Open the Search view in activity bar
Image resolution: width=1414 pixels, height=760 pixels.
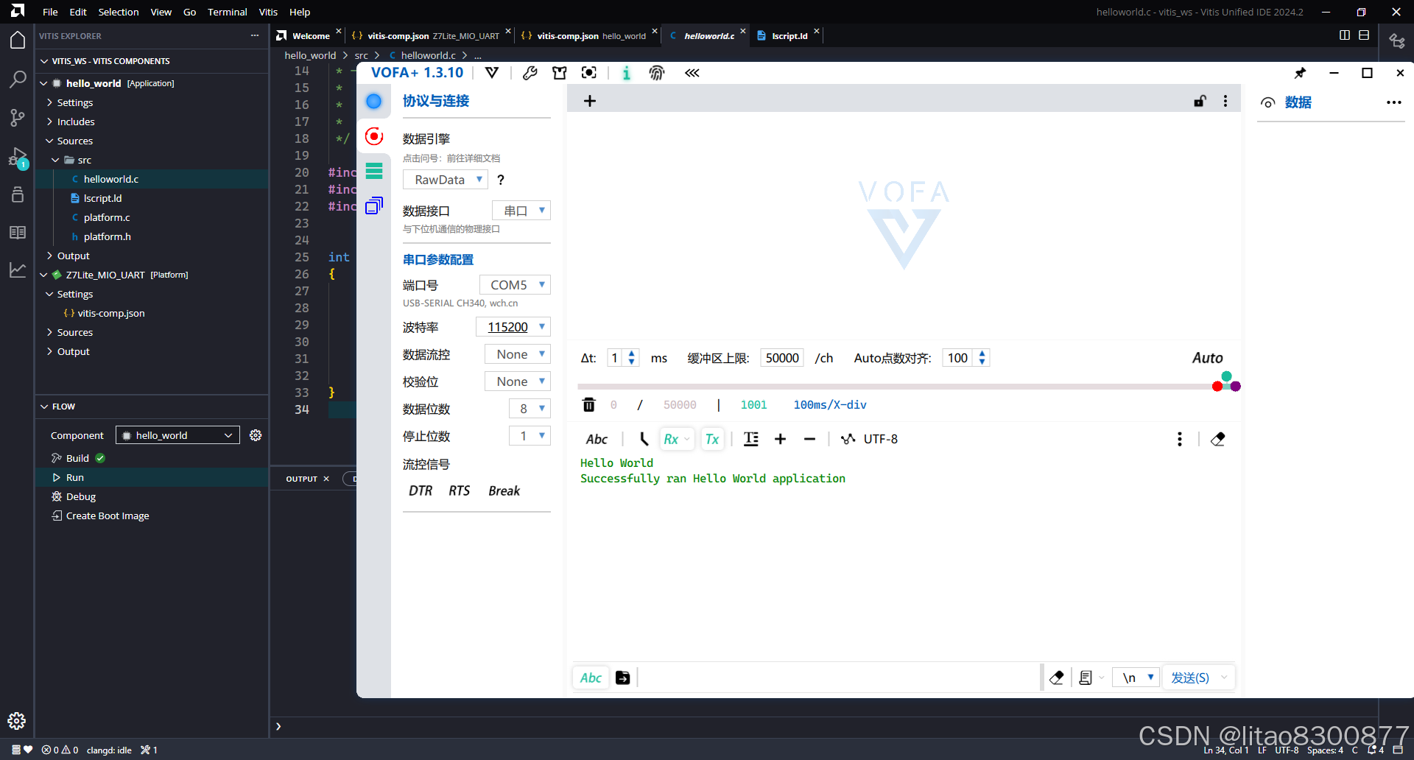tap(18, 79)
